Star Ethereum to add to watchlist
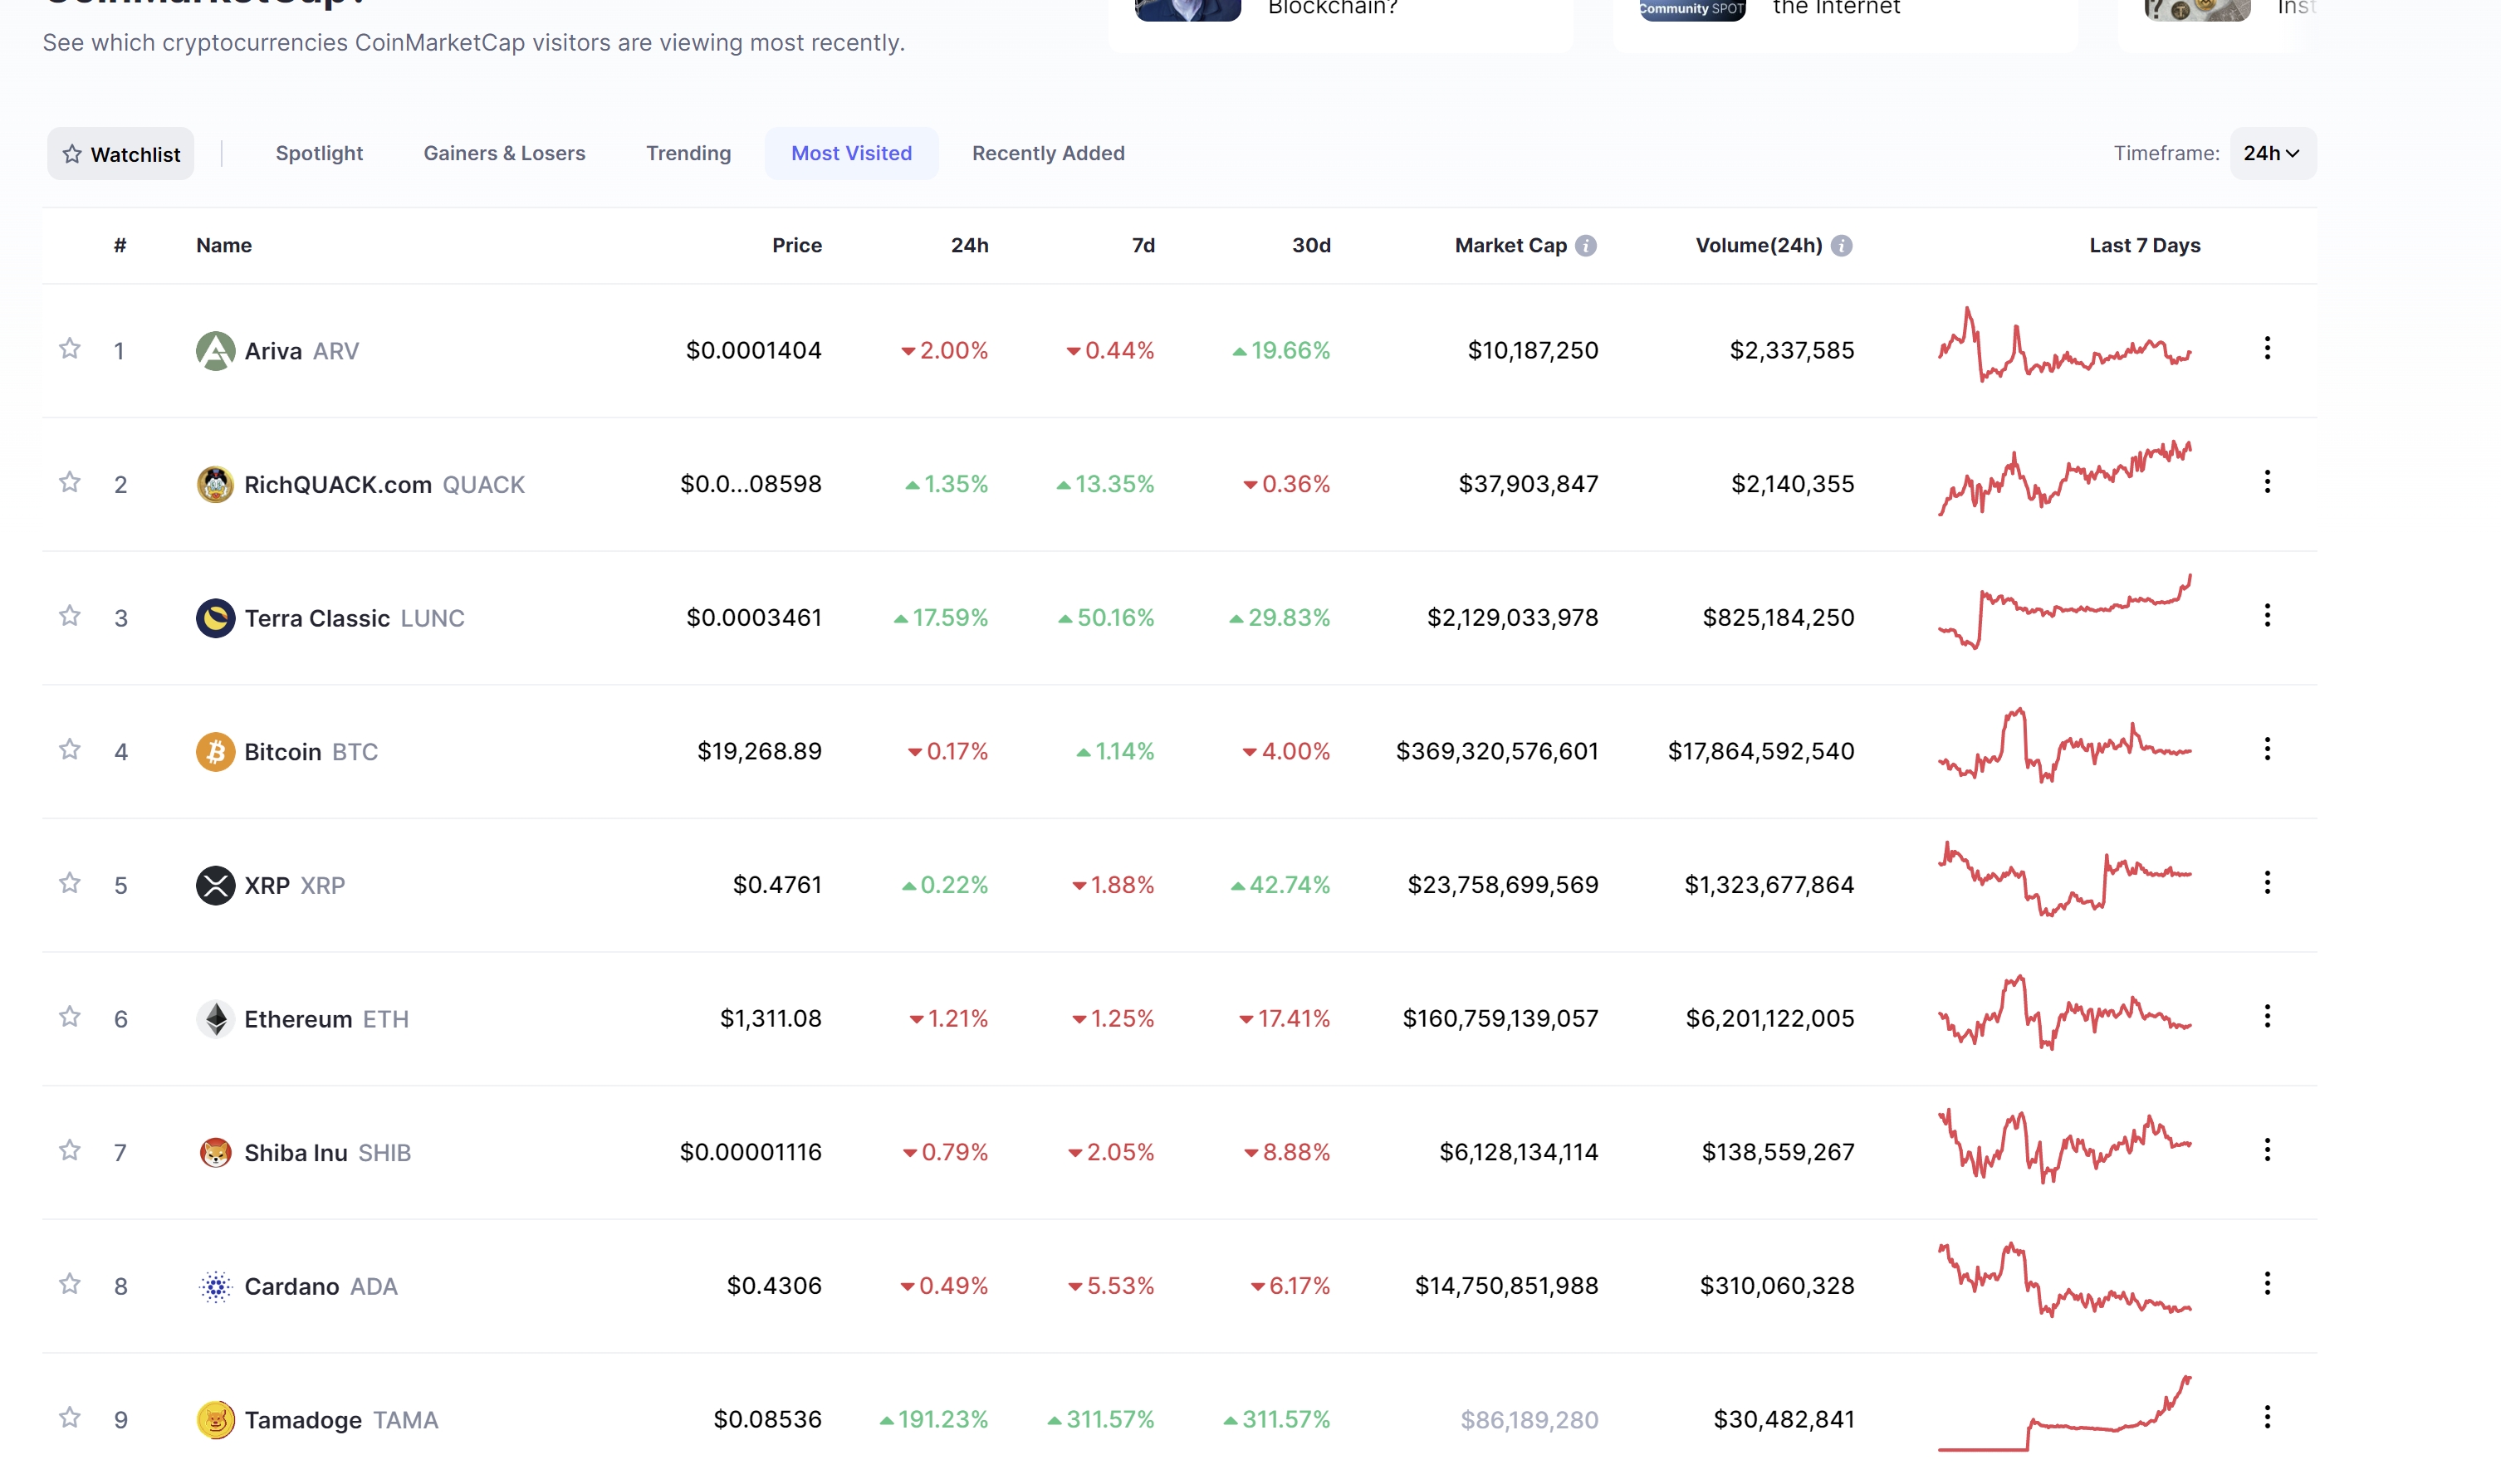This screenshot has height=1484, width=2501. (x=69, y=1016)
